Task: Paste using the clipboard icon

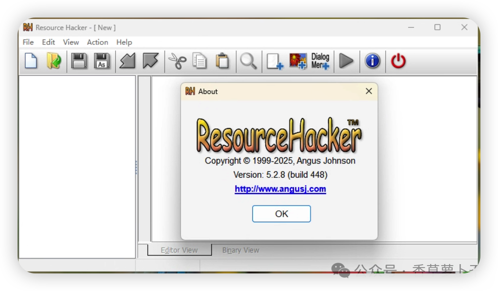Action: coord(222,61)
